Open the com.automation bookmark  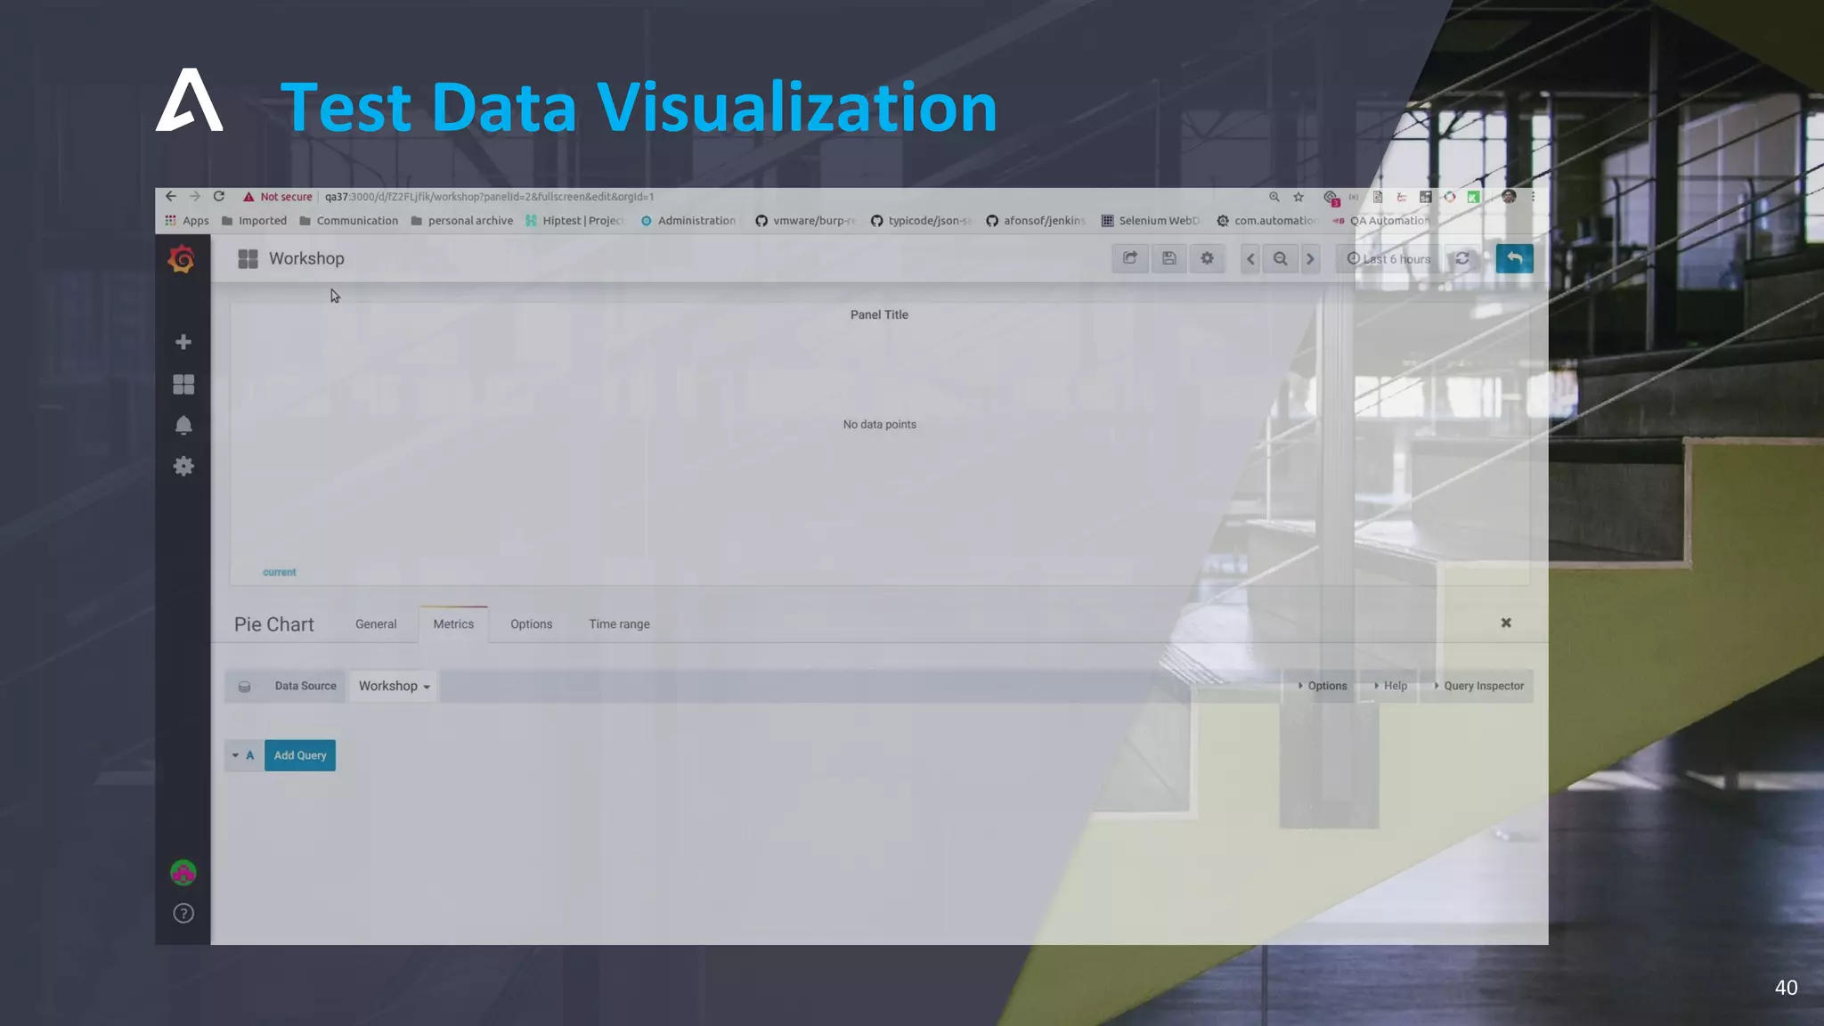tap(1266, 221)
